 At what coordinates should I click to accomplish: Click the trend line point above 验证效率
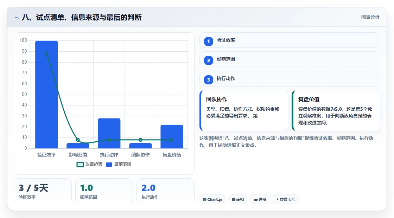click(x=46, y=53)
